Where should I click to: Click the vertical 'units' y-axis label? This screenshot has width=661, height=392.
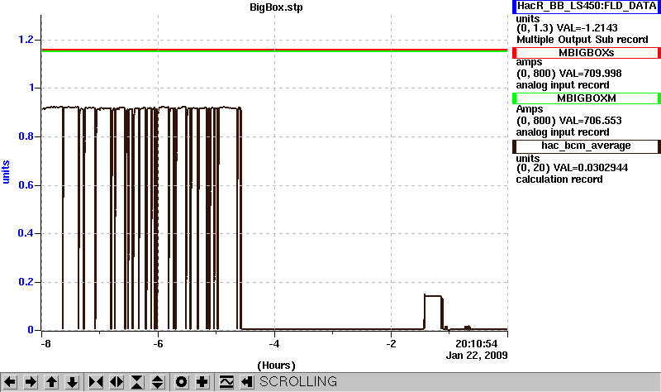pos(6,172)
